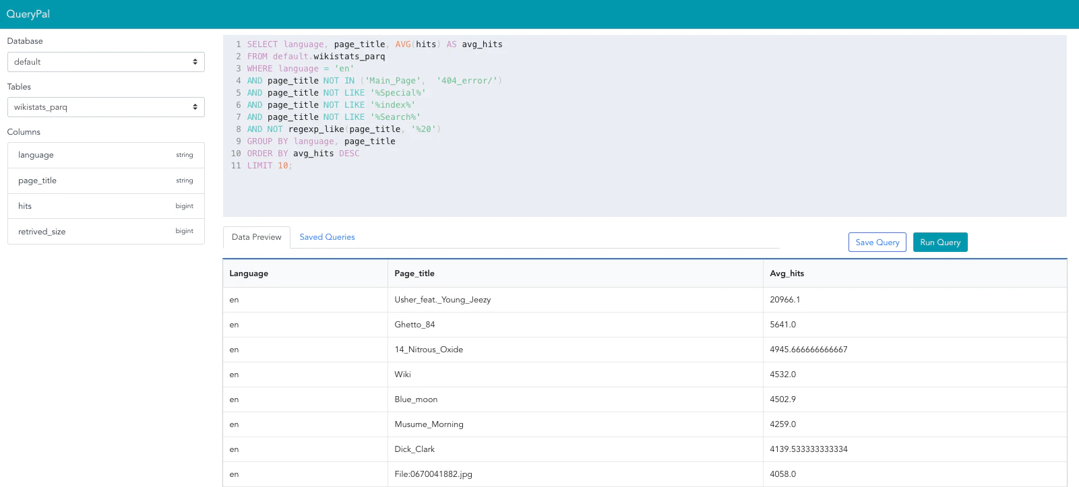The image size is (1079, 487).
Task: Click the QueryPal logo text
Action: click(x=28, y=14)
